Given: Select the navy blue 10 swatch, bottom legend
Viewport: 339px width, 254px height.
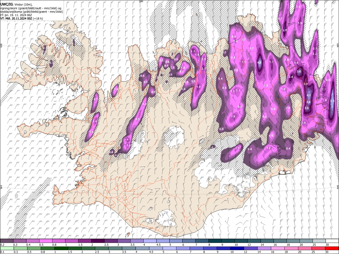Looking at the screenshot, I should pyautogui.click(x=237, y=248).
